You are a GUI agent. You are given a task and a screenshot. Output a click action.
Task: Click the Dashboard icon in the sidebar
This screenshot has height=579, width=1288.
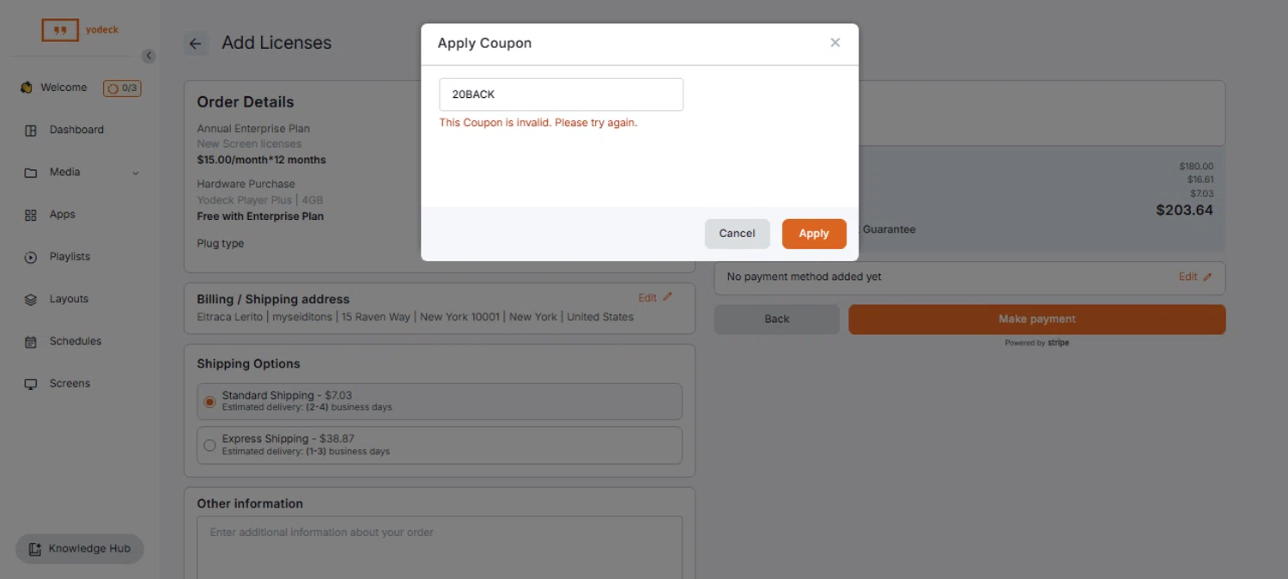tap(31, 131)
